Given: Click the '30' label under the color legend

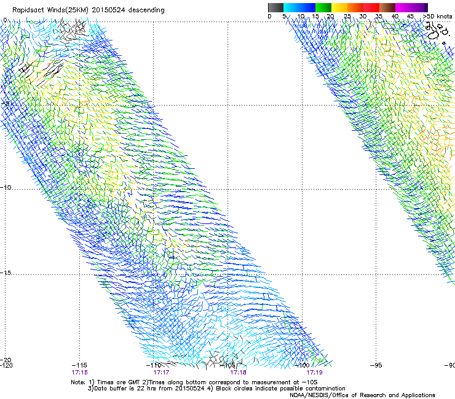Looking at the screenshot, I should (x=363, y=17).
